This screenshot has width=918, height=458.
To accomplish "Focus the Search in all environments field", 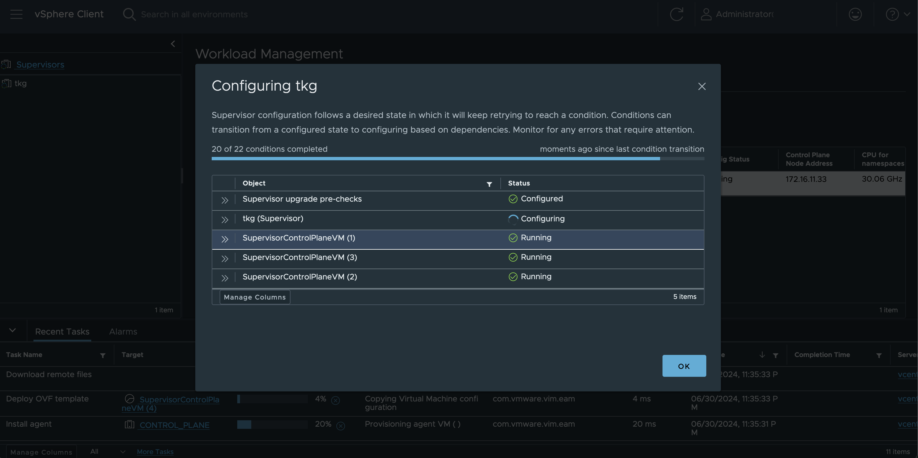I will [194, 14].
